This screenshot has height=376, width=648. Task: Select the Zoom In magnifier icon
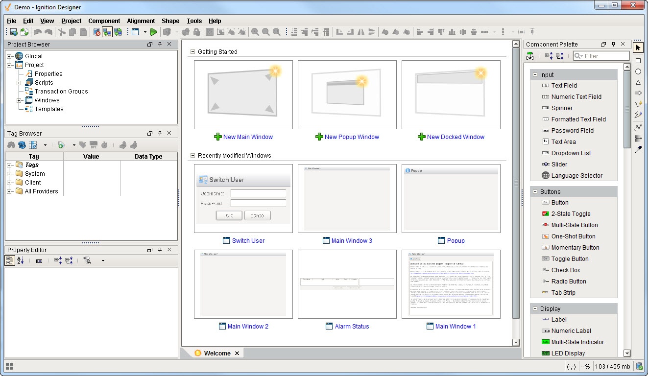point(255,31)
